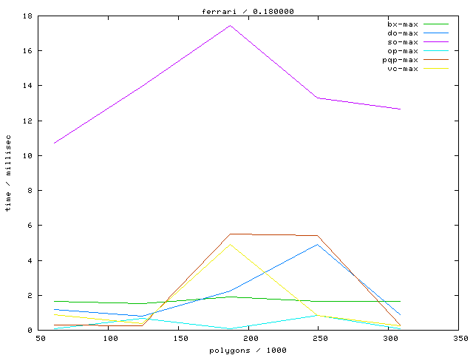This screenshot has width=473, height=355.
Task: Select the do-max legend label
Action: [x=403, y=33]
